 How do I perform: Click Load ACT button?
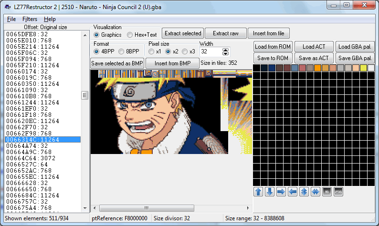[314, 47]
